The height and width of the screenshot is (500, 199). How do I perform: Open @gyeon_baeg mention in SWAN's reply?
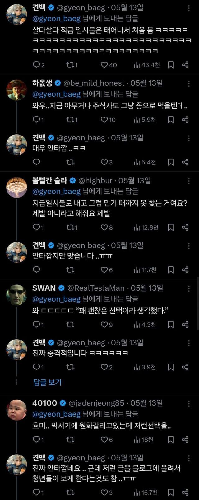pyautogui.click(x=56, y=299)
